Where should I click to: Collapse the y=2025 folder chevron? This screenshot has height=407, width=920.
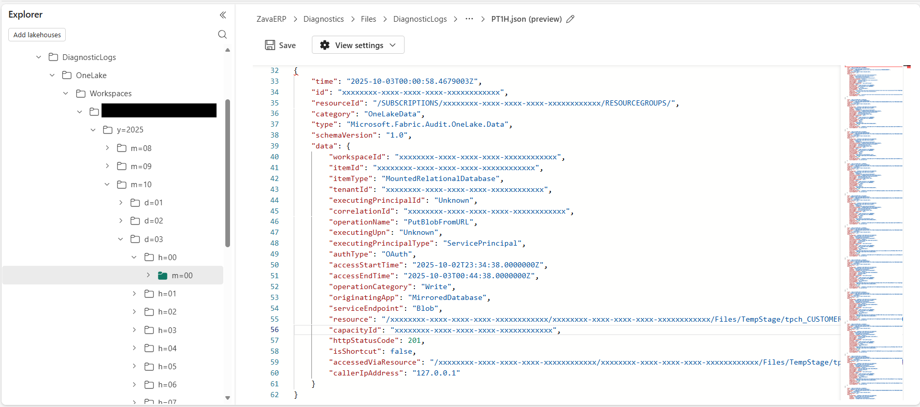[93, 130]
